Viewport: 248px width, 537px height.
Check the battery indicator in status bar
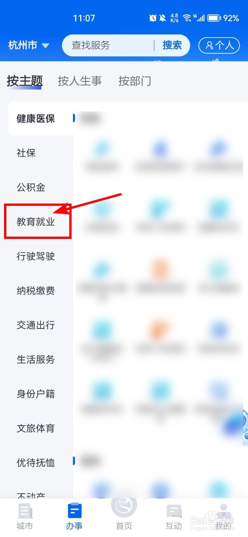click(214, 18)
